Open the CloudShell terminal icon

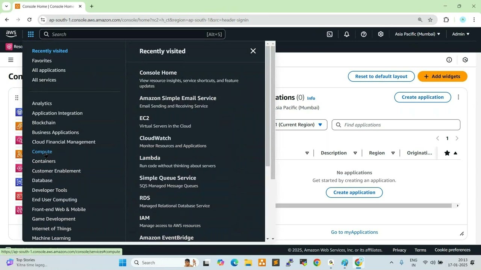330,34
